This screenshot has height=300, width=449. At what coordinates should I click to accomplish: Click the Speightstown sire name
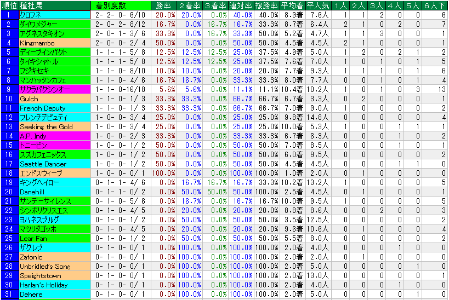click(x=55, y=276)
